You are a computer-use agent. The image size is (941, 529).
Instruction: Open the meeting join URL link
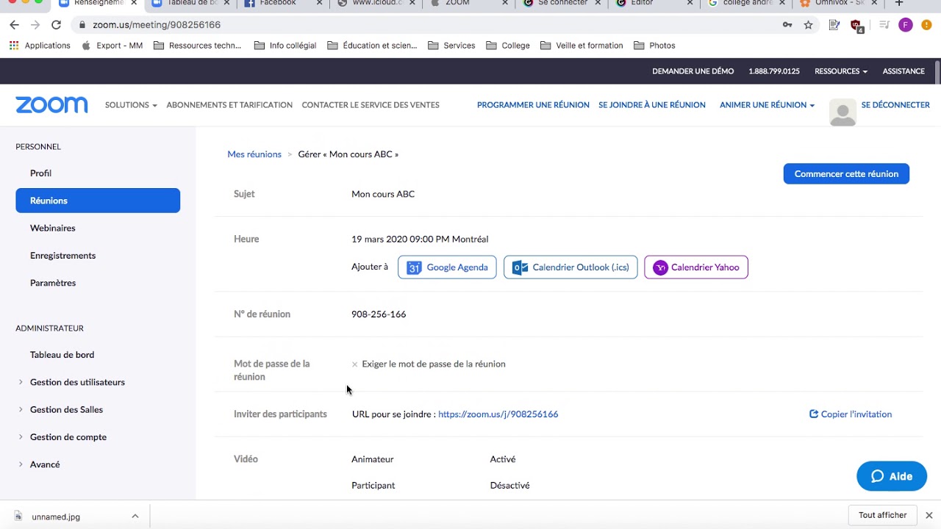click(x=498, y=414)
